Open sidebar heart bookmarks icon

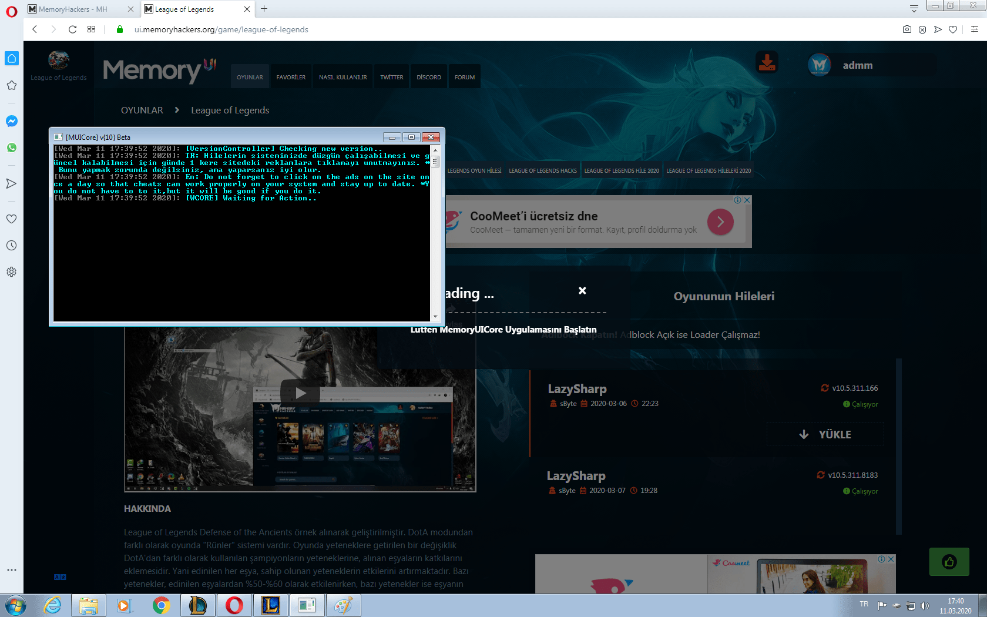(11, 219)
